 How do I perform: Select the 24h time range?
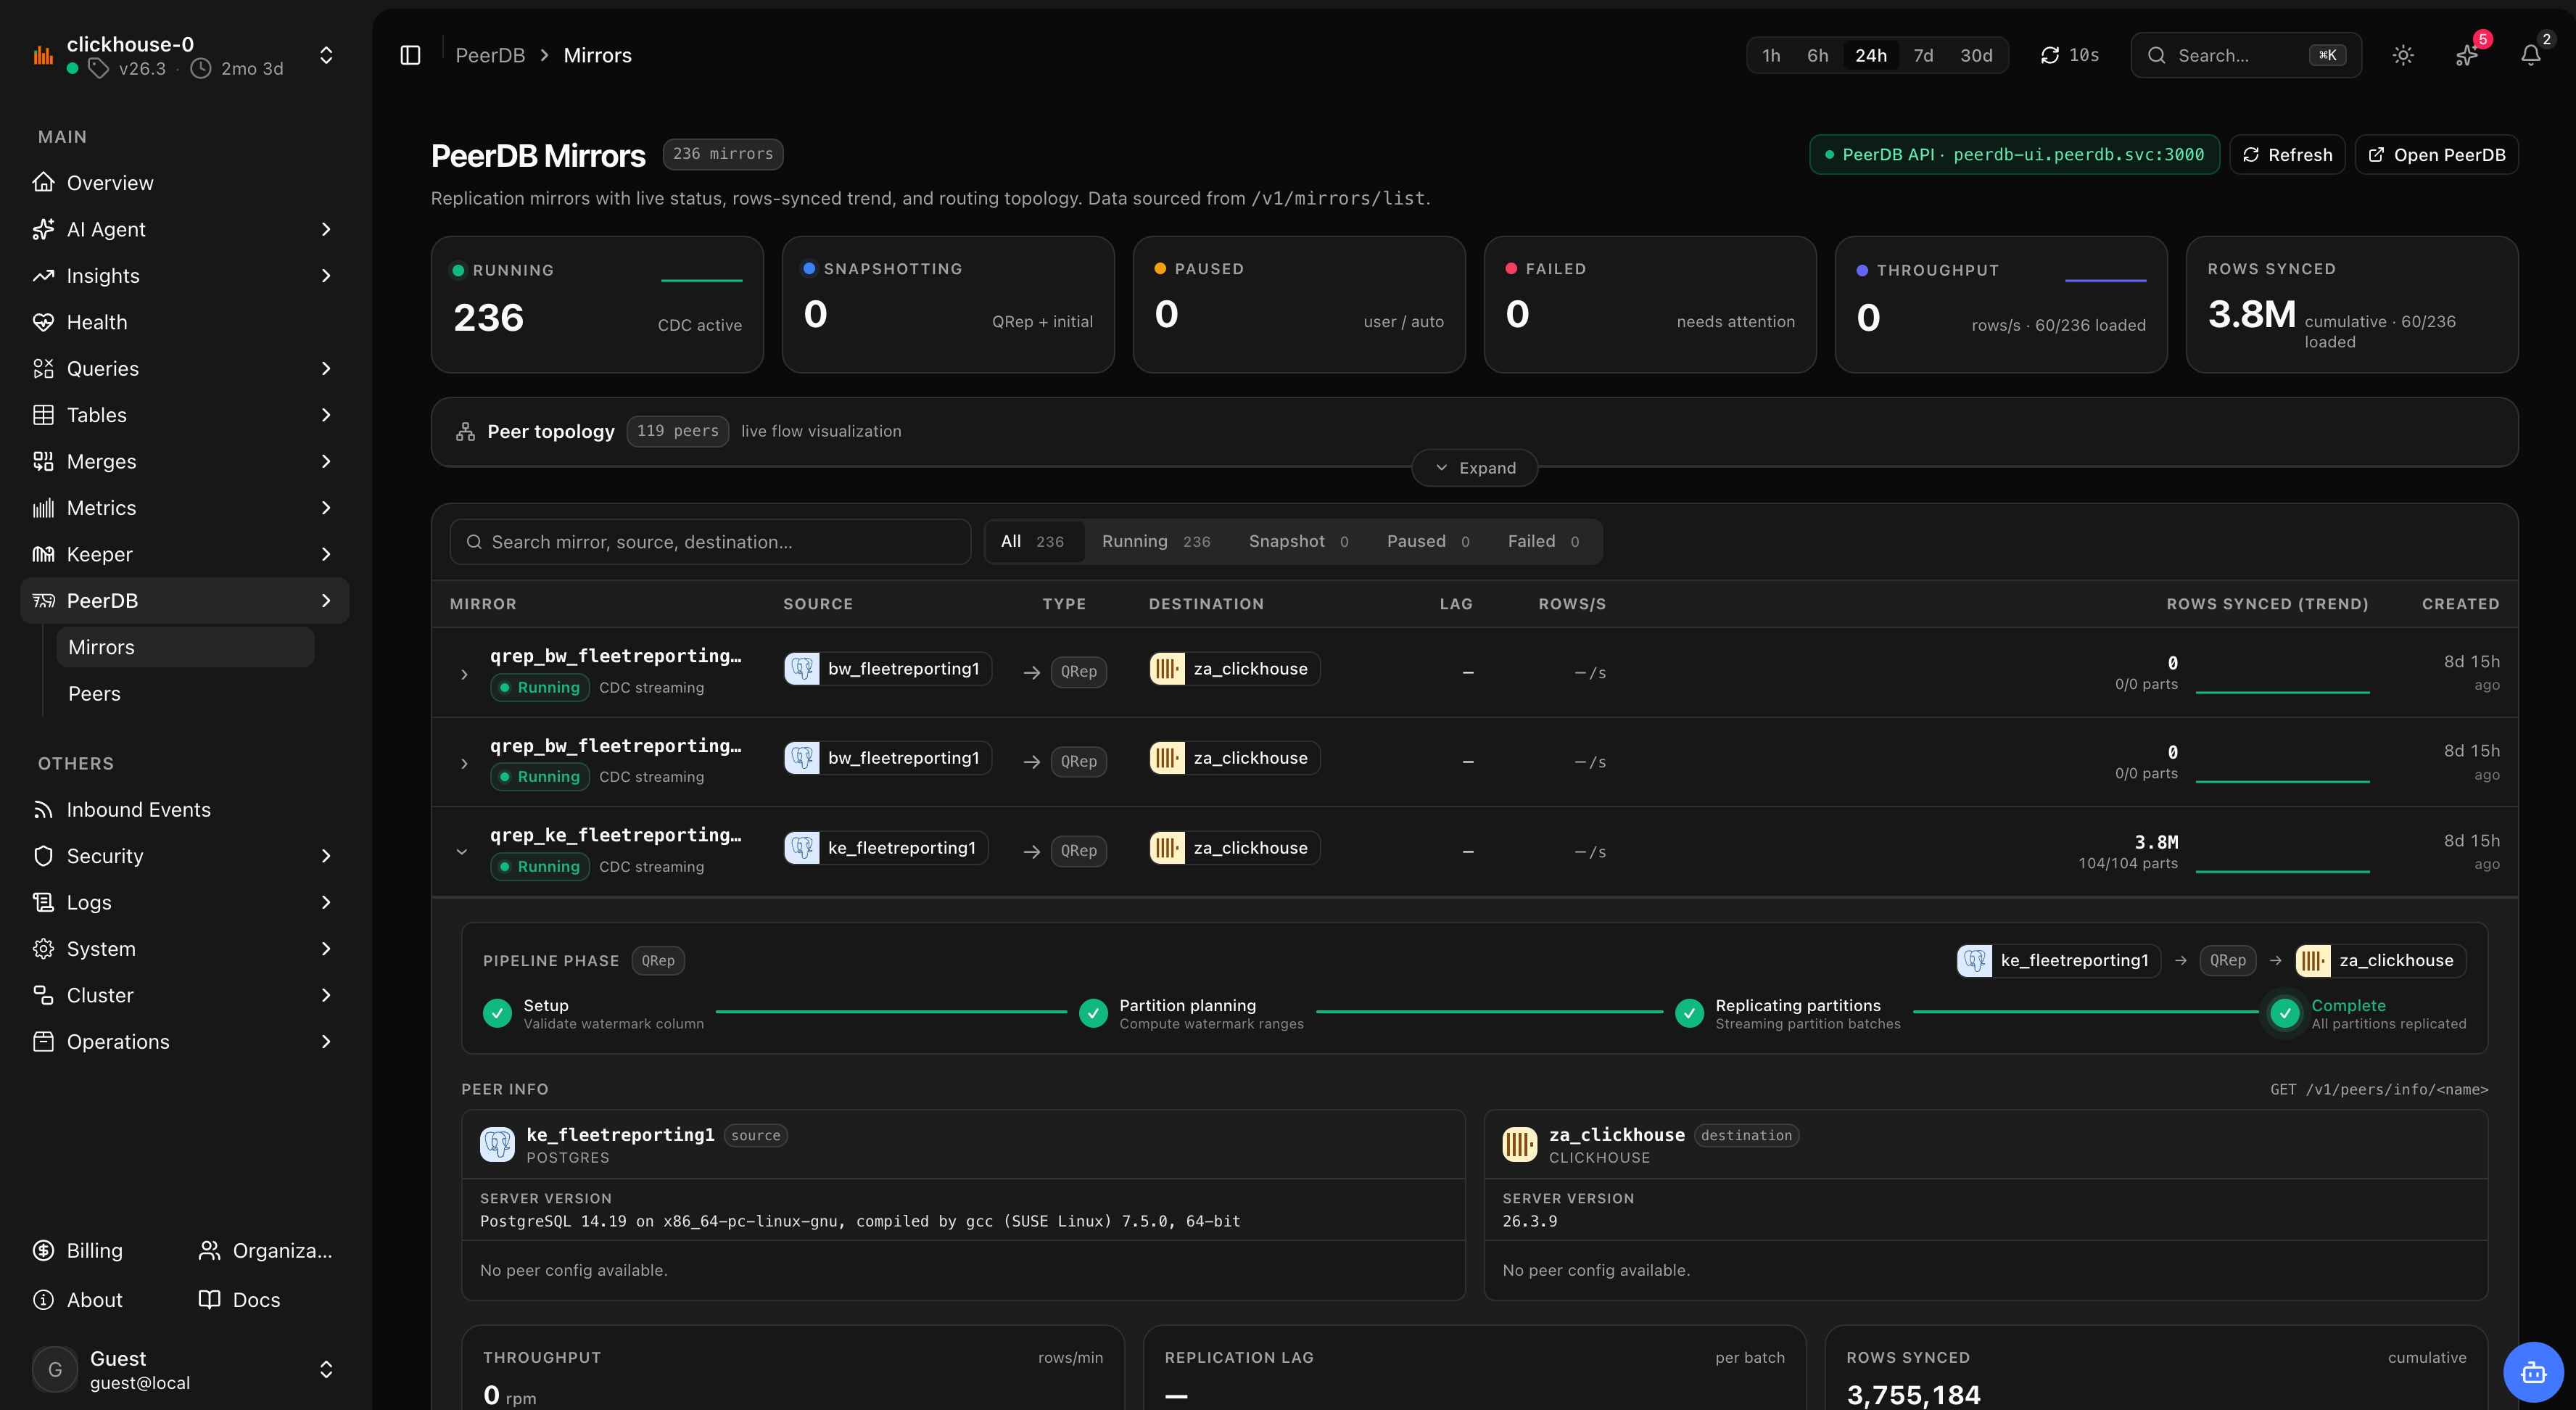click(x=1871, y=55)
